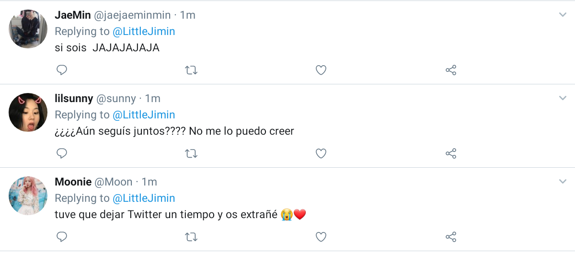Share JaeMin's tweet
The width and height of the screenshot is (575, 255).
point(451,70)
